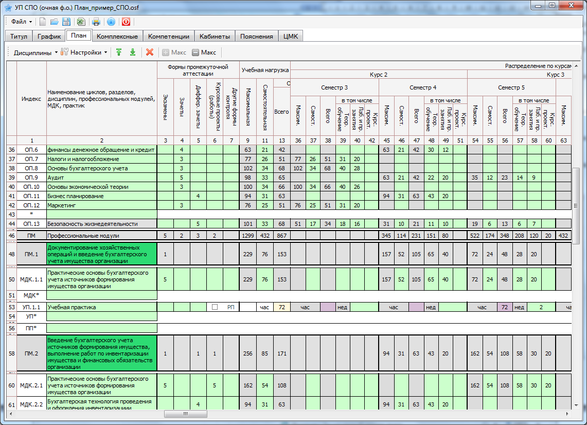Select the cell 'Основы бухгалтерского учета'
The width and height of the screenshot is (587, 425).
point(101,168)
